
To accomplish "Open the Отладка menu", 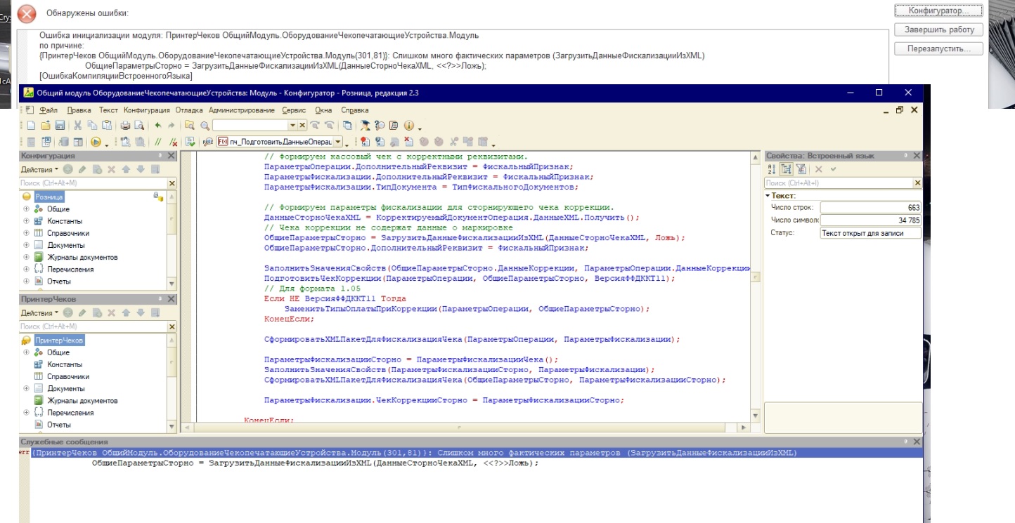I will [x=188, y=110].
